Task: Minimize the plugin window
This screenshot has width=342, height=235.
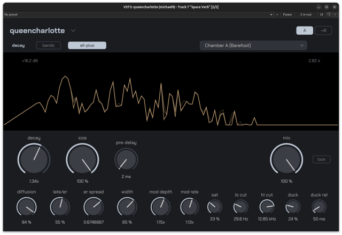Action: (x=318, y=7)
